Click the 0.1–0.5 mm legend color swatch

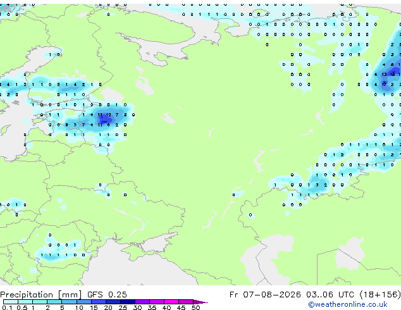point(10,302)
